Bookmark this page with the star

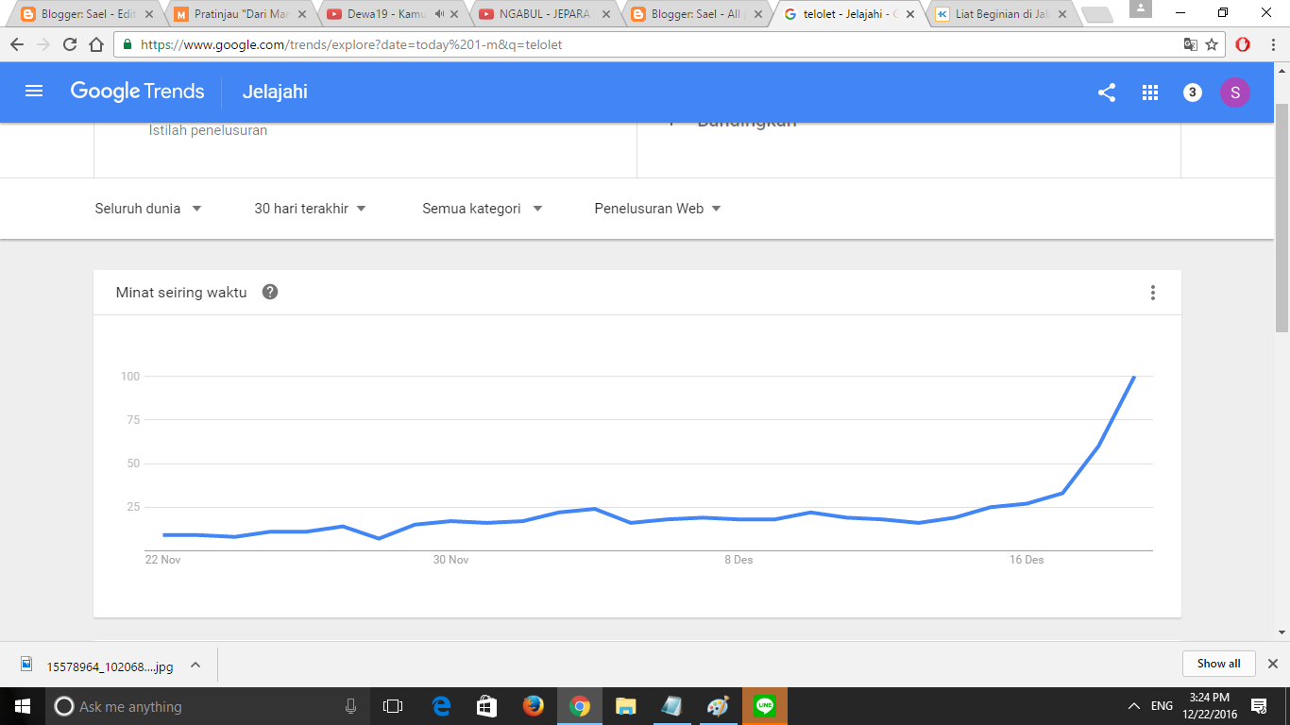point(1213,44)
